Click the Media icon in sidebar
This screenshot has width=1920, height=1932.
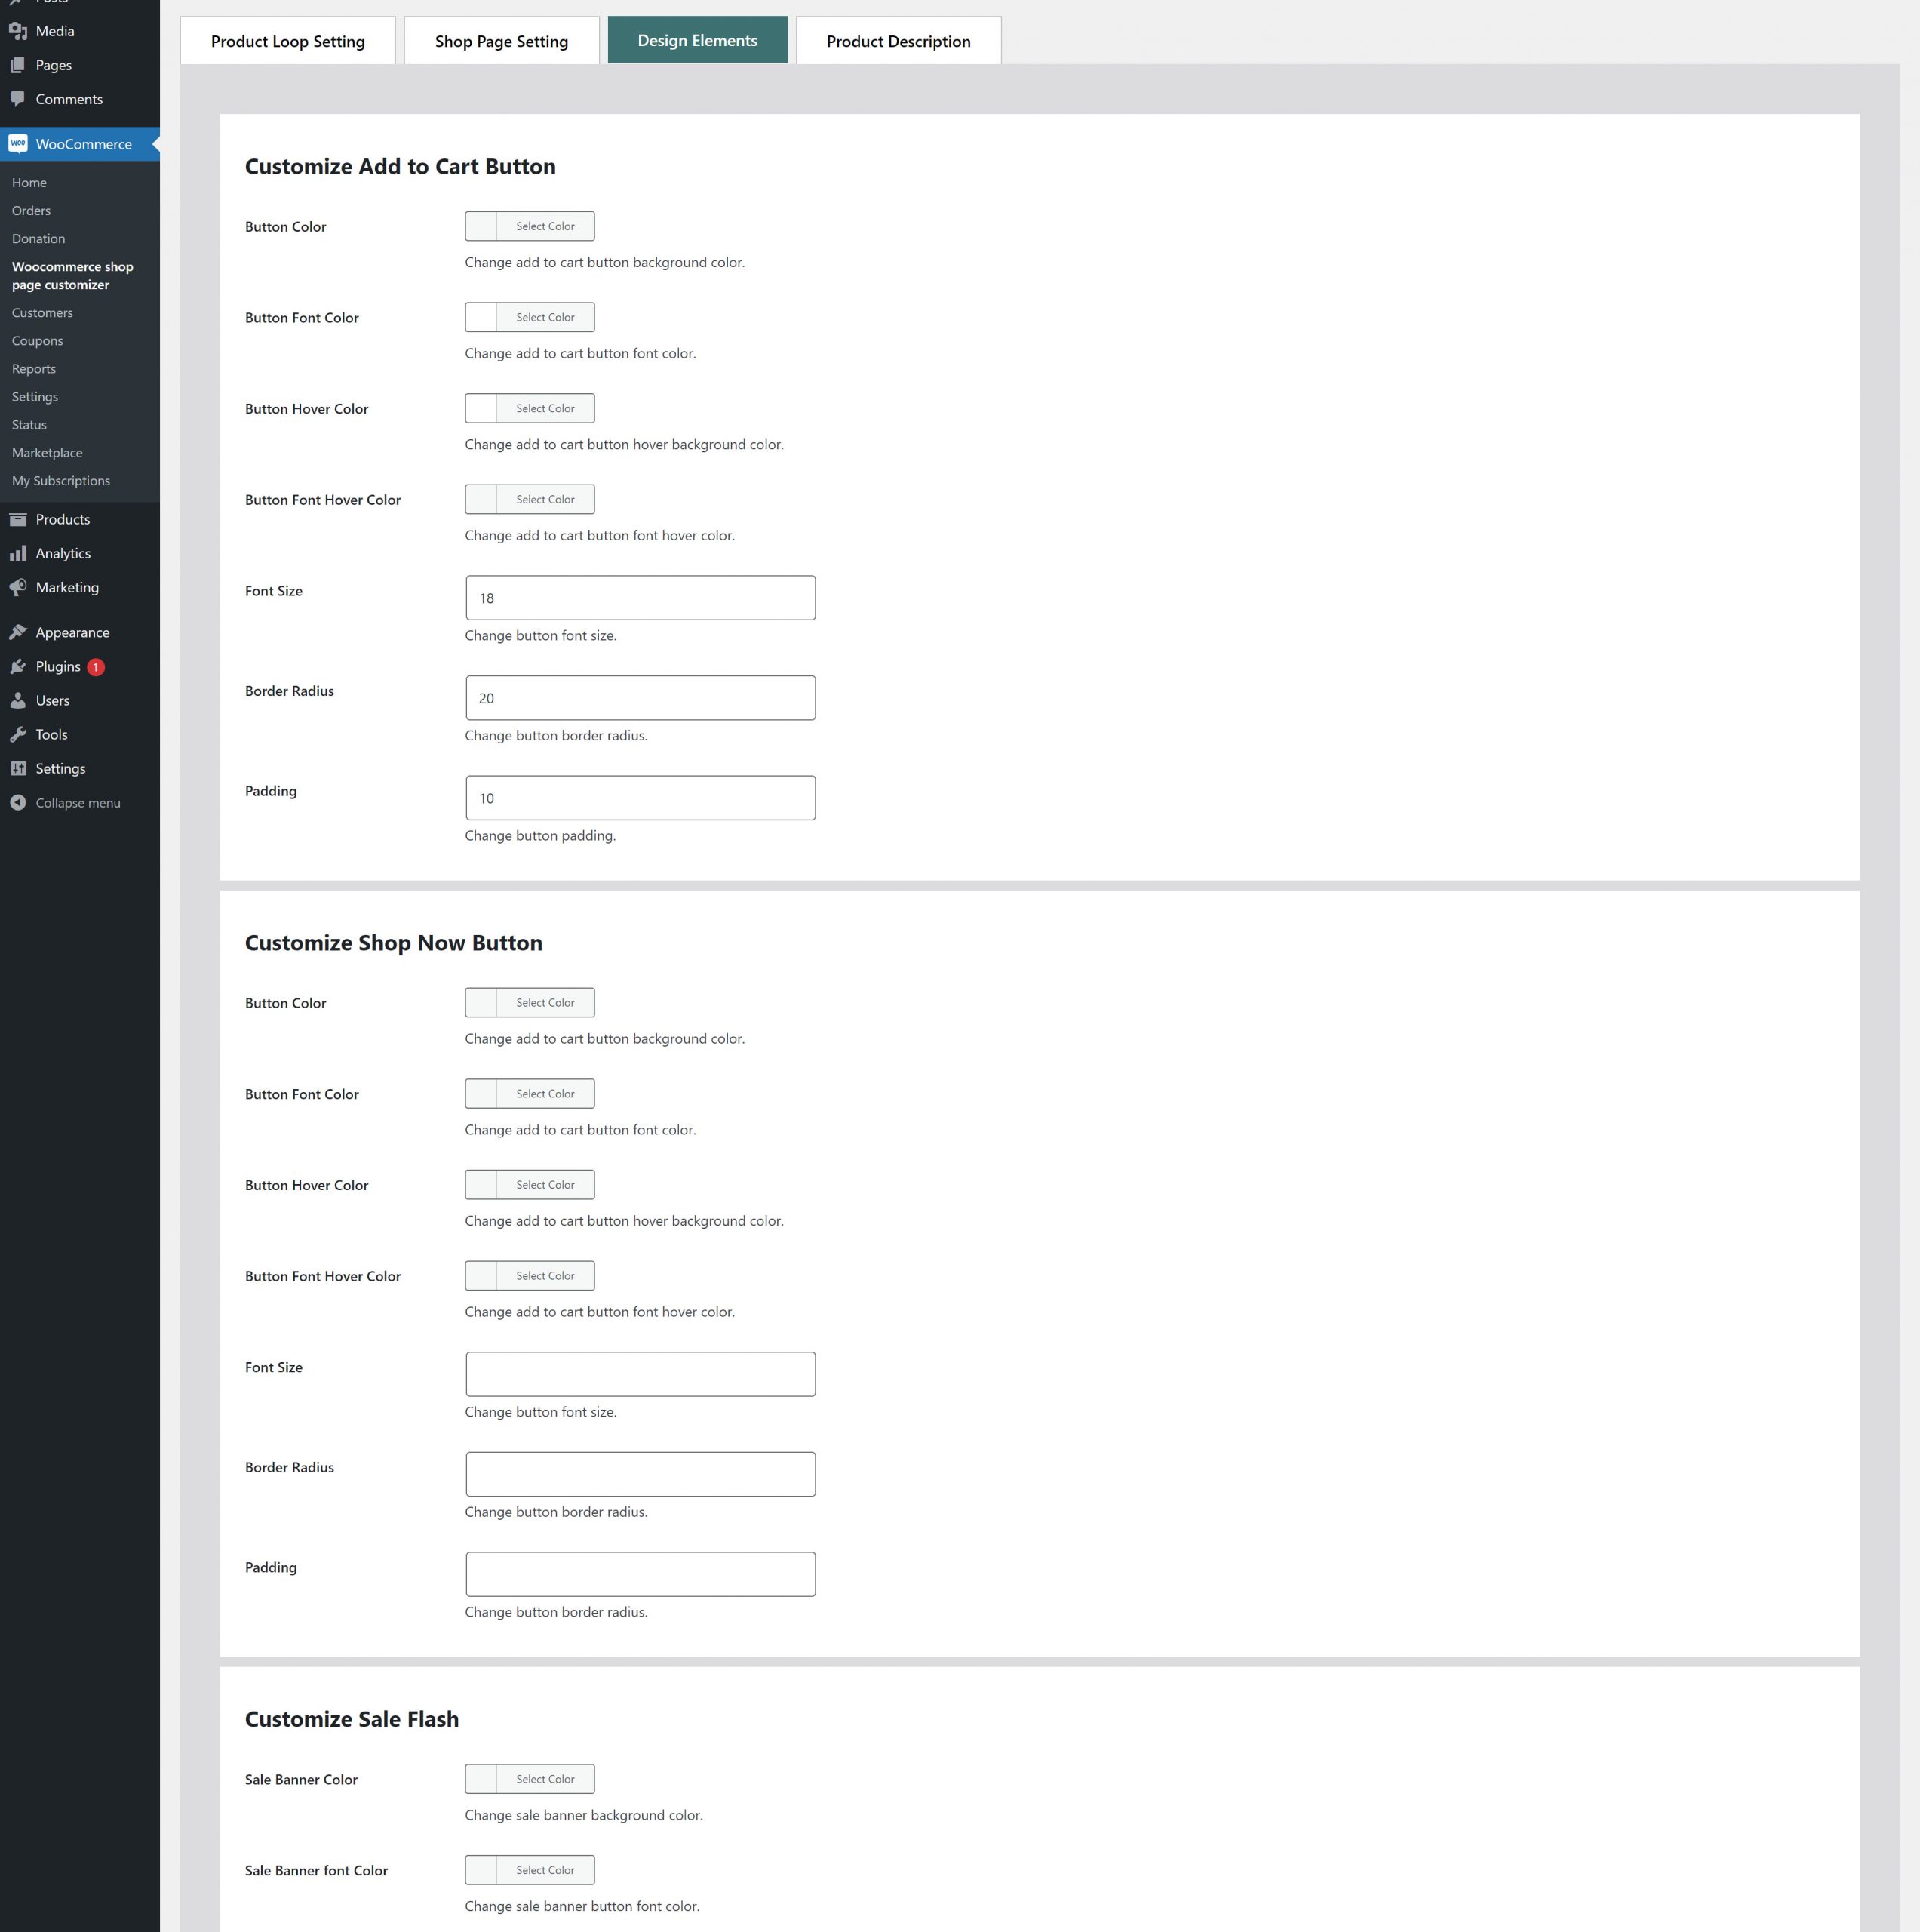tap(18, 31)
